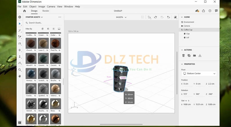This screenshot has width=231, height=127.
Task: Open the 64.65% zoom level dropdown
Action: pyautogui.click(x=121, y=17)
